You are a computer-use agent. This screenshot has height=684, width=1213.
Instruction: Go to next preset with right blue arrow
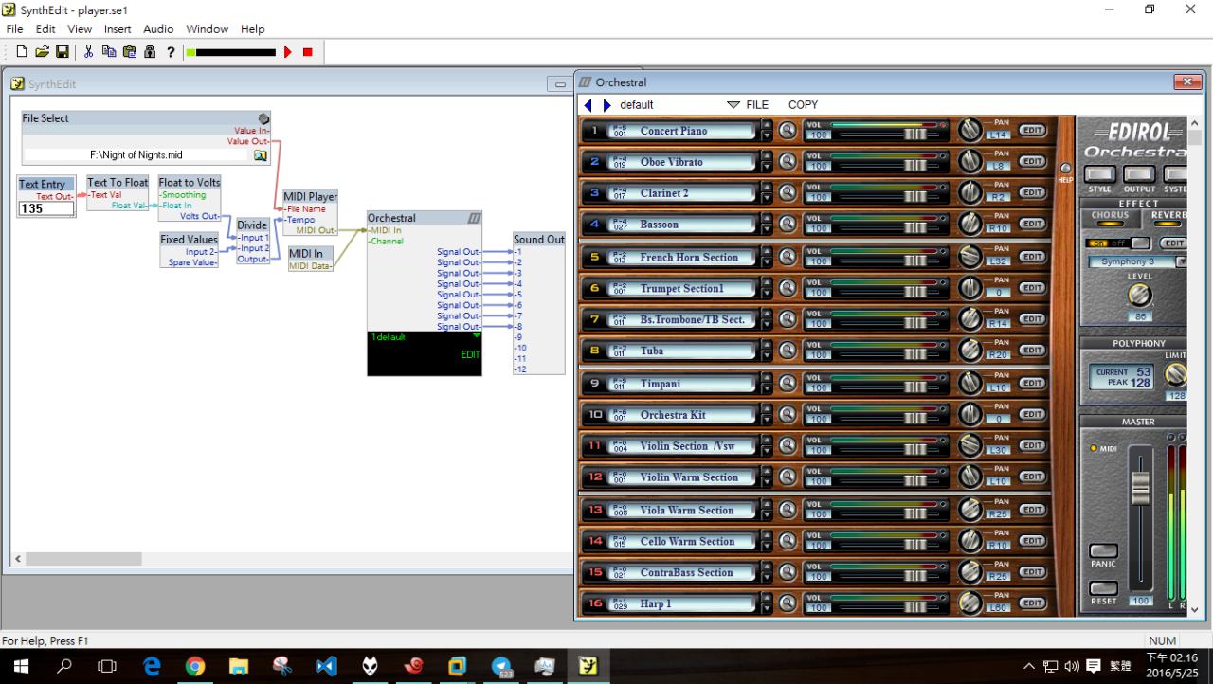(x=607, y=105)
